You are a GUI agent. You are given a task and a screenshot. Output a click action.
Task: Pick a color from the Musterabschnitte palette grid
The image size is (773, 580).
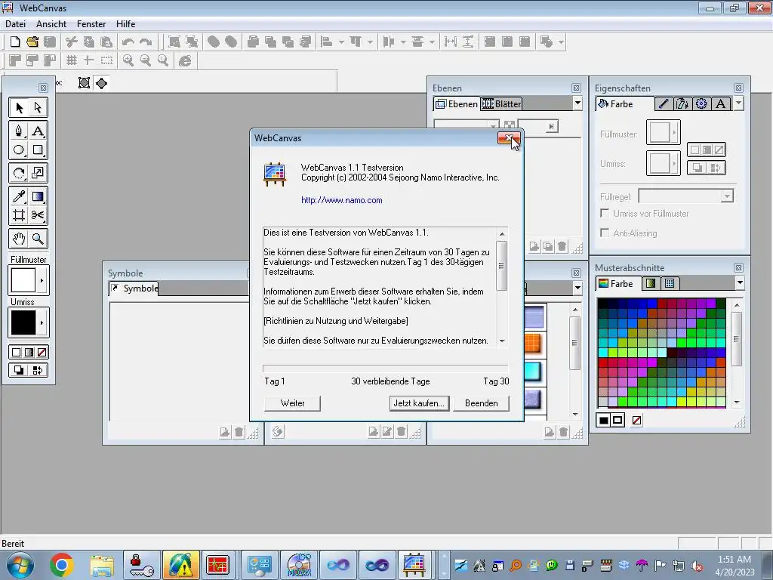[661, 353]
